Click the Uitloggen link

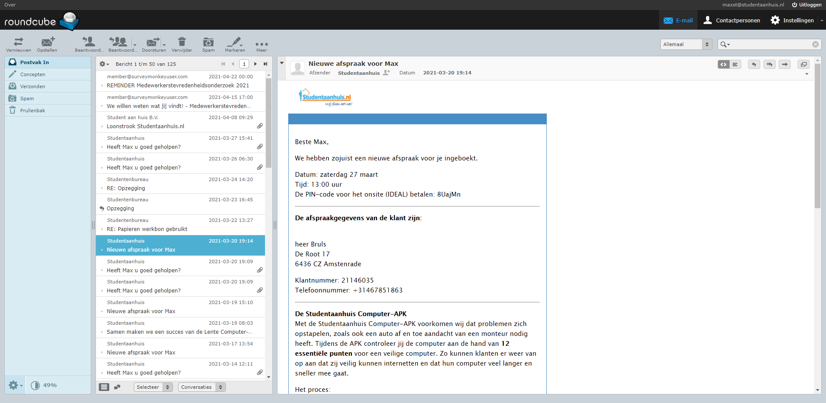[807, 5]
